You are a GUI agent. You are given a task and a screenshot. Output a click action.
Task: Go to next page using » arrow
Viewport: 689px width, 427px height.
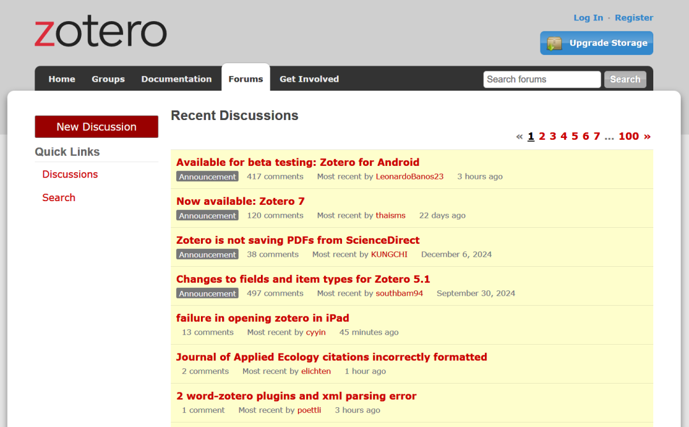pyautogui.click(x=647, y=136)
